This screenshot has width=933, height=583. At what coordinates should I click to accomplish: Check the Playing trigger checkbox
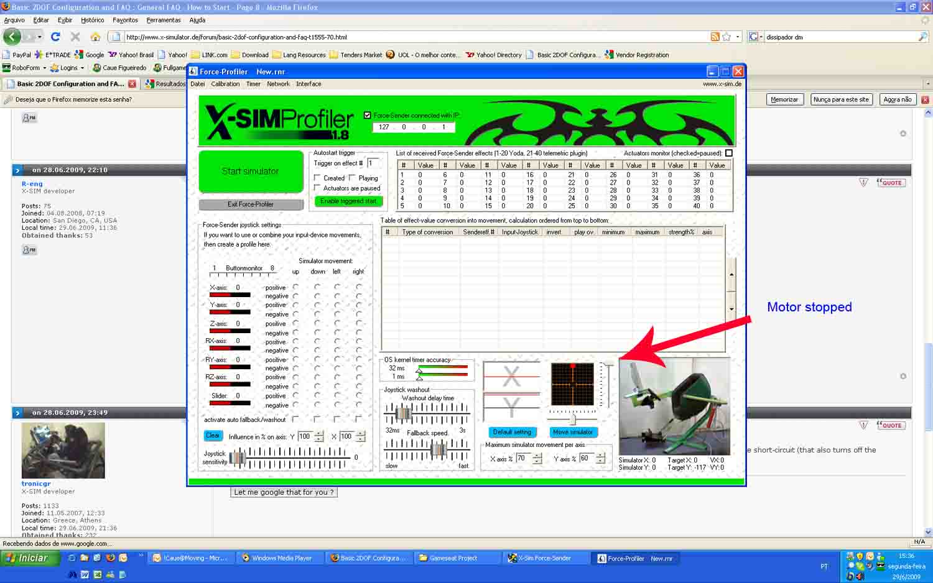[352, 178]
